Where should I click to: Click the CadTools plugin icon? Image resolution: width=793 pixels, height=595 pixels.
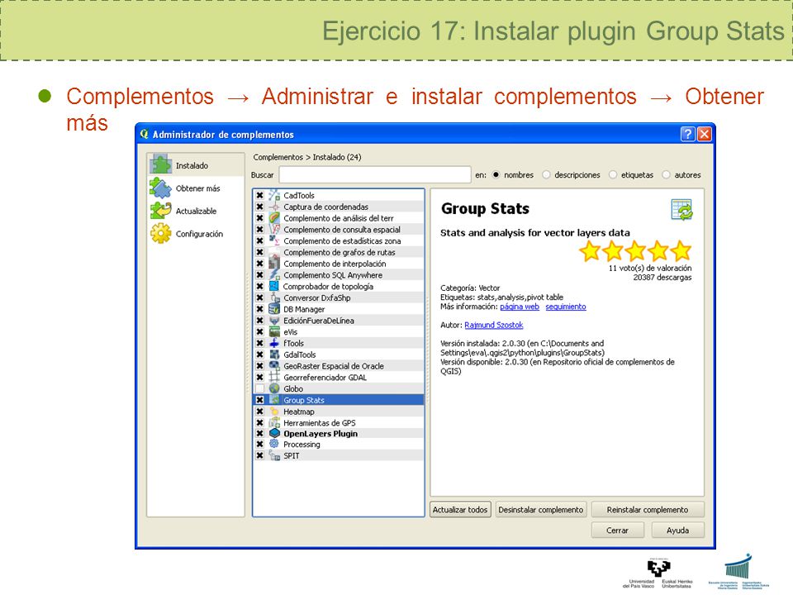coord(274,195)
